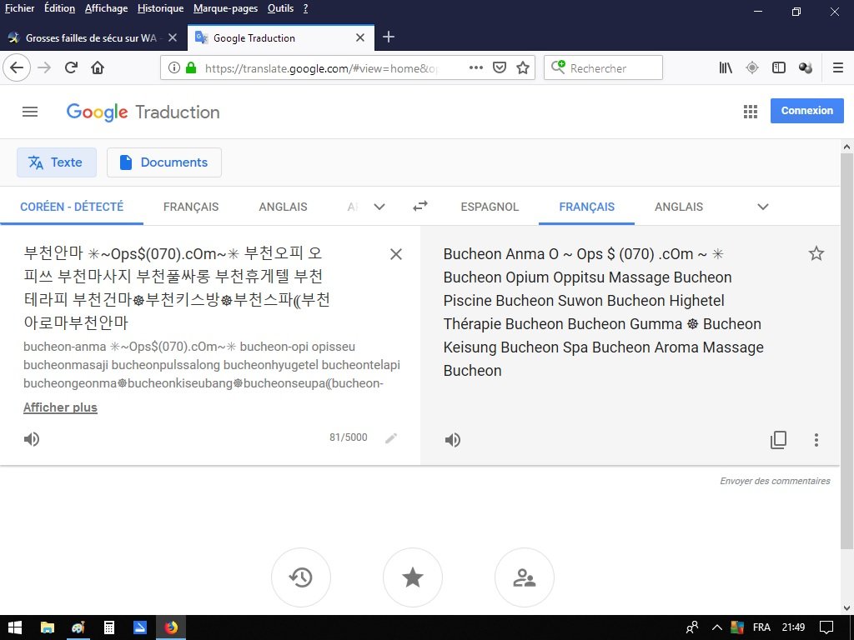This screenshot has height=640, width=854.
Task: Select Anglais as source language
Action: (283, 207)
